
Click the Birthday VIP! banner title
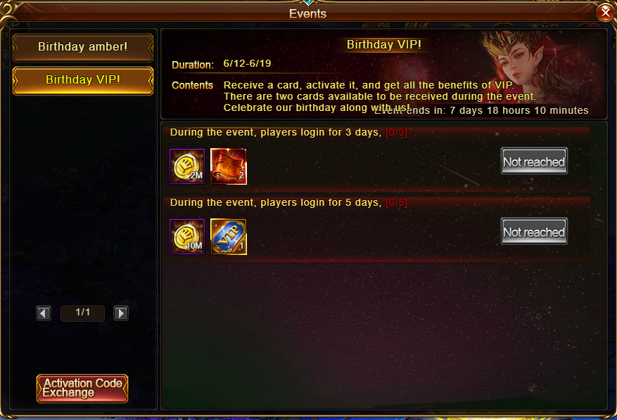pyautogui.click(x=383, y=44)
